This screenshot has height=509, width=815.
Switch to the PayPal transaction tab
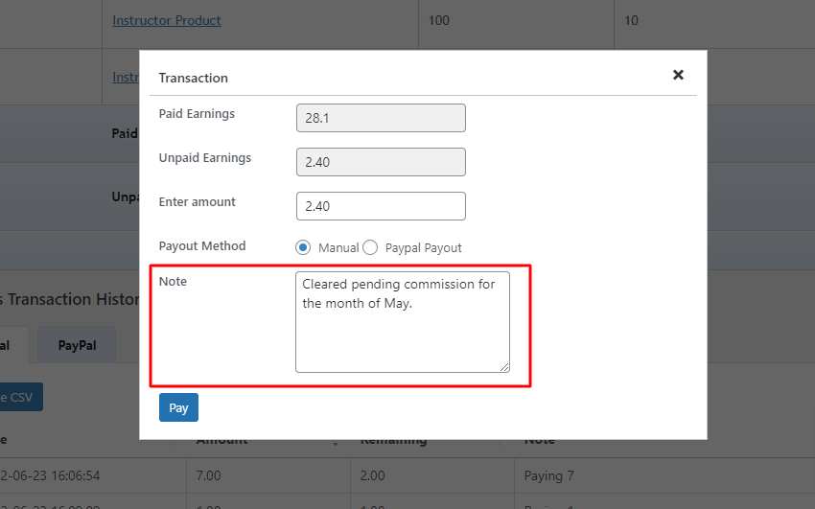(x=77, y=345)
